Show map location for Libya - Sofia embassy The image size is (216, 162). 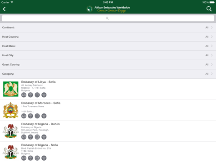coord(31,95)
